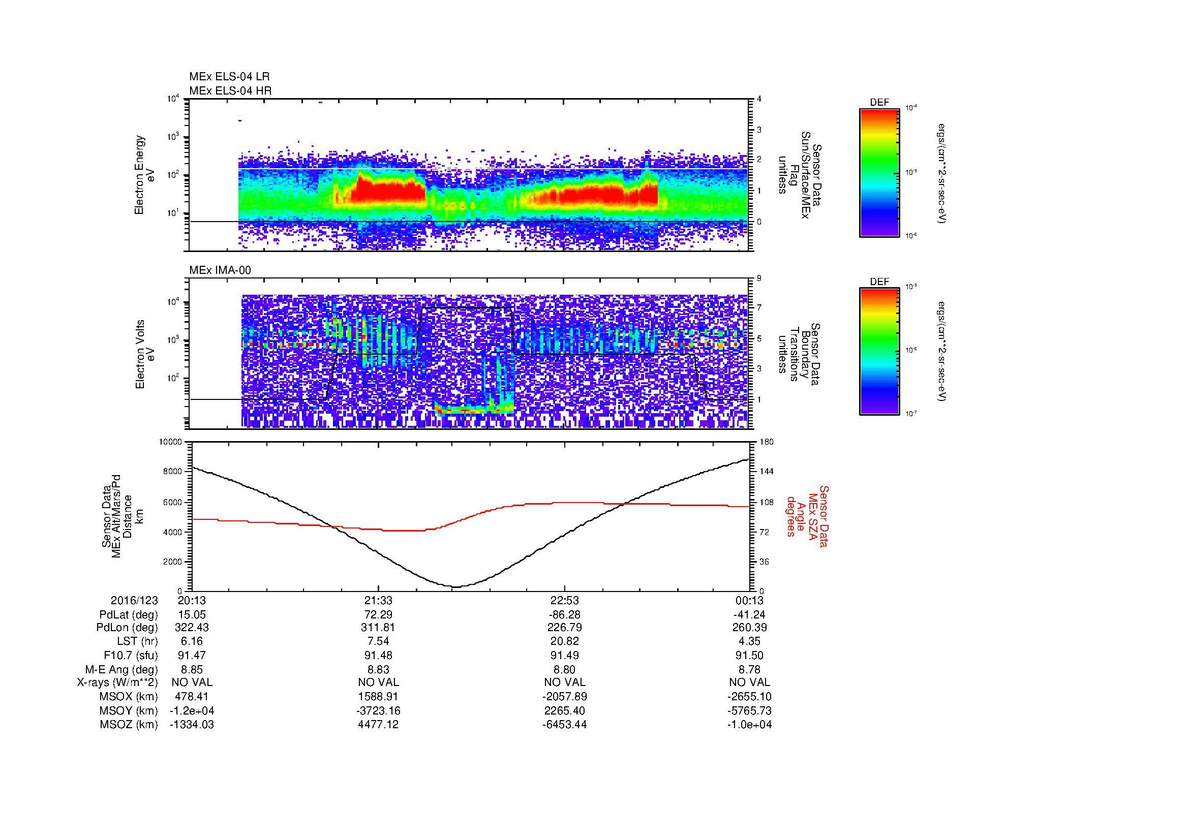Click the 'MSOX (km)' row label
Image resolution: width=1189 pixels, height=840 pixels.
(129, 697)
